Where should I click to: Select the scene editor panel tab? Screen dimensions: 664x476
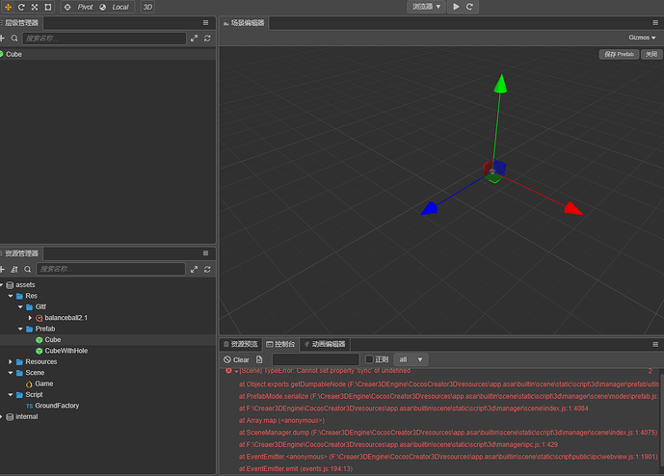click(x=244, y=23)
